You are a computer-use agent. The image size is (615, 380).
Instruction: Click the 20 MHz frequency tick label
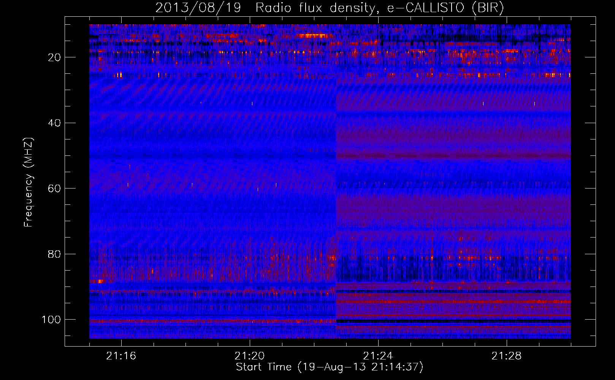[x=55, y=57]
